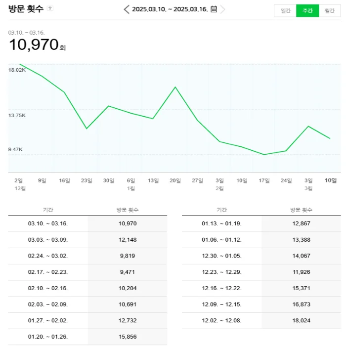Select the 주간 weekly tab
The image size is (346, 346).
click(x=307, y=10)
